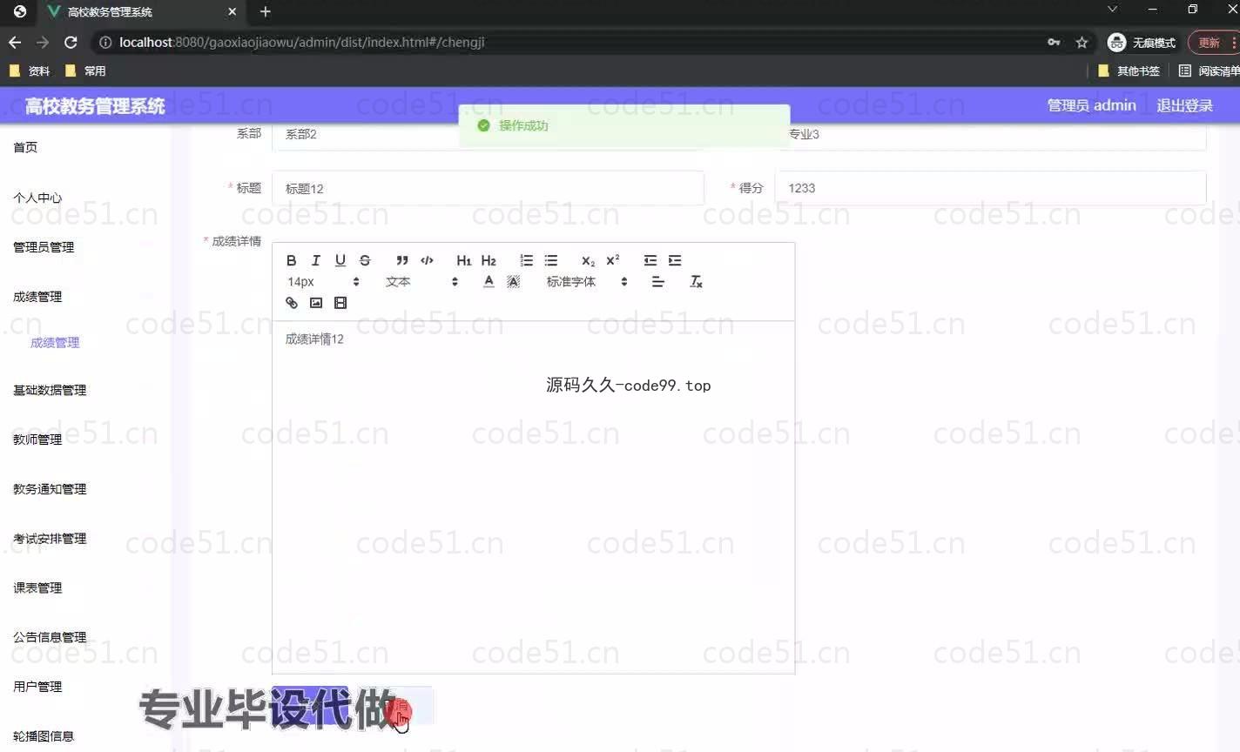Create an ordered numbered list

pyautogui.click(x=526, y=260)
